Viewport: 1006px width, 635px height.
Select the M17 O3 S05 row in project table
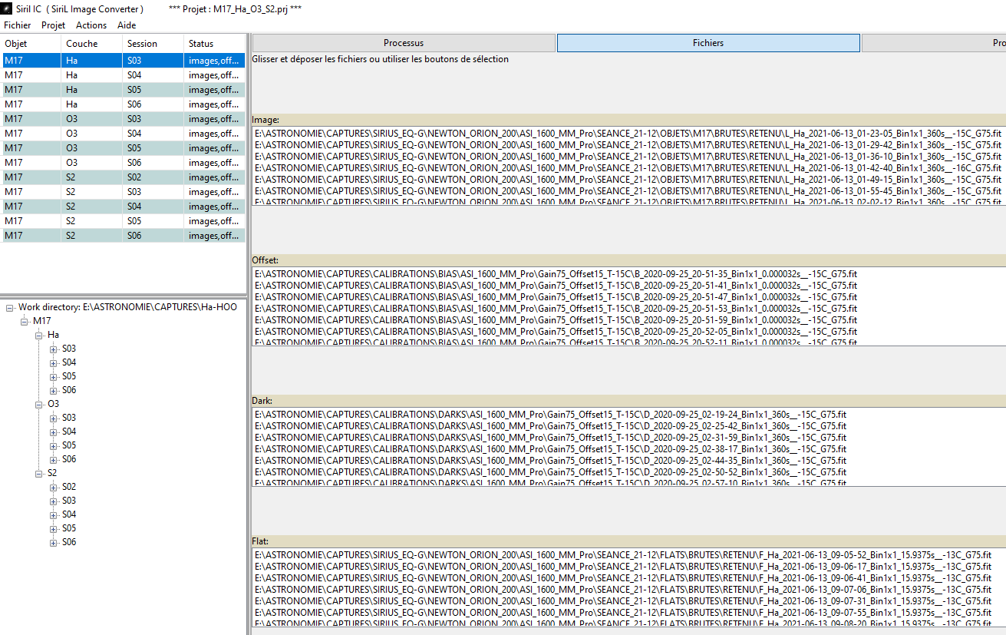pyautogui.click(x=123, y=148)
